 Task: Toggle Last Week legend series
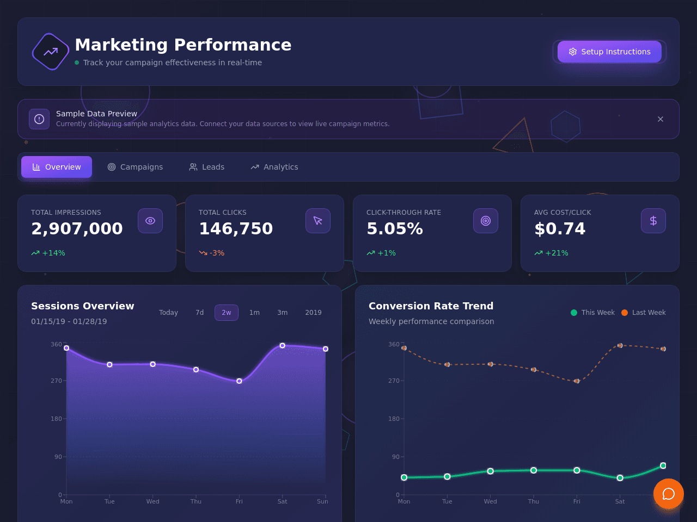click(x=644, y=313)
